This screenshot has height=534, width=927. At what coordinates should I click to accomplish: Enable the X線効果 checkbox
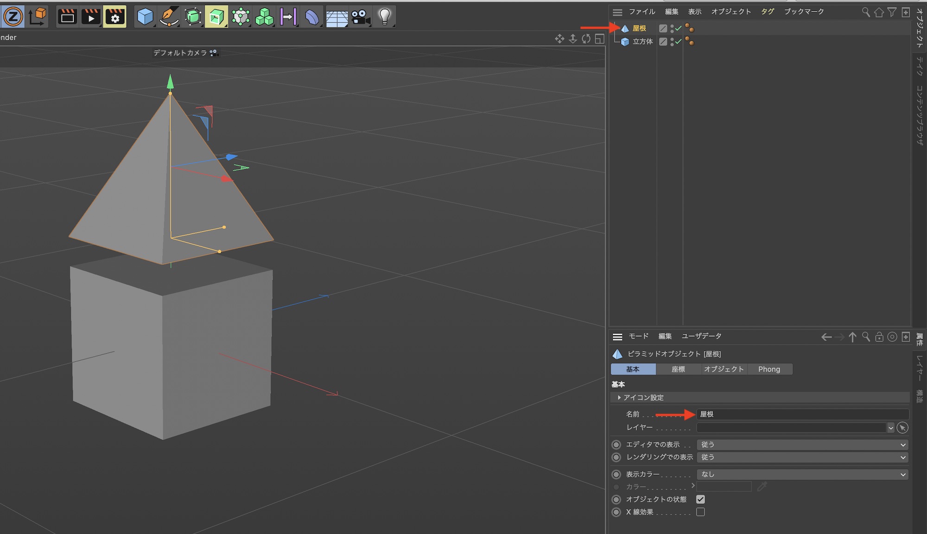pos(700,512)
